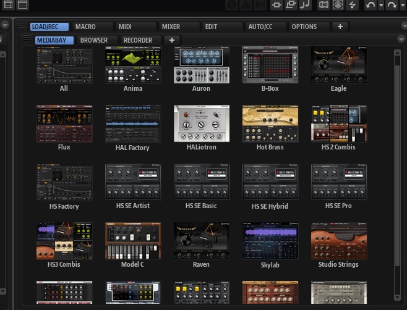
Task: Click the RAM memory icon in toolbar
Action: click(323, 5)
